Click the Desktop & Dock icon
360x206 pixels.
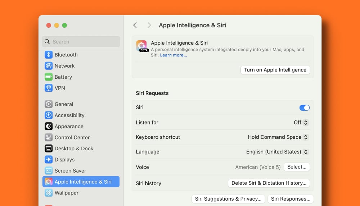pyautogui.click(x=49, y=148)
